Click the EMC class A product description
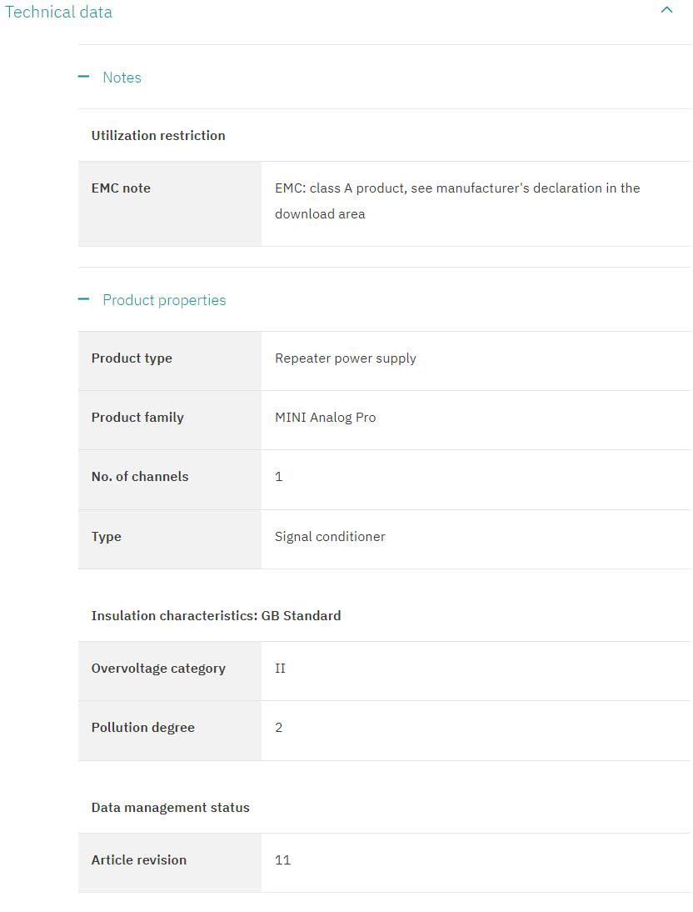693x912 pixels. 457,201
